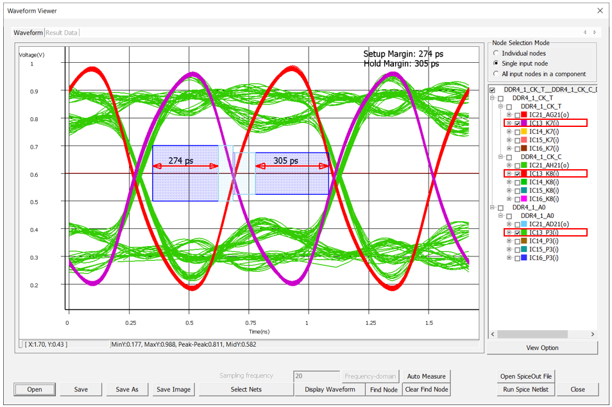The height and width of the screenshot is (407, 612).
Task: Select the Individual nodes radio option
Action: point(496,53)
